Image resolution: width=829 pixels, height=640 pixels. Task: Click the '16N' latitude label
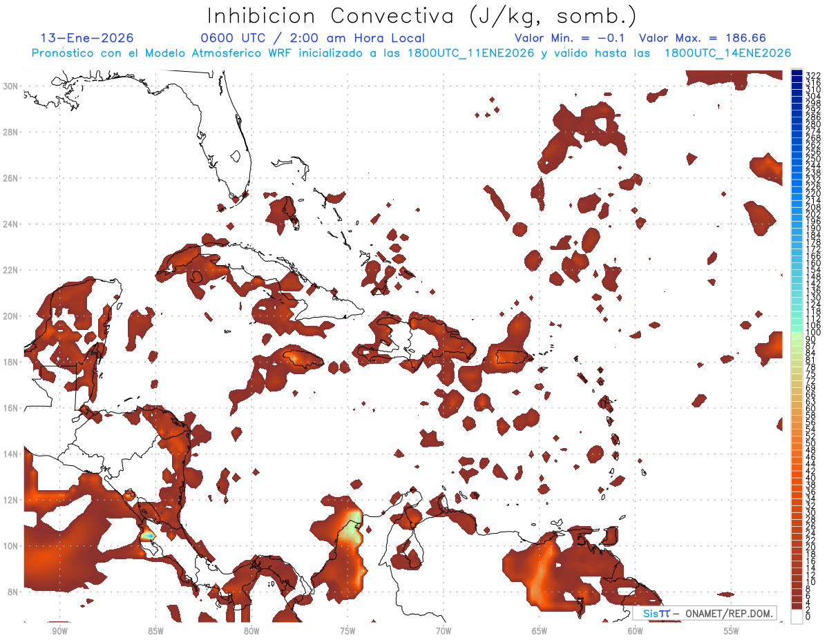tap(11, 408)
